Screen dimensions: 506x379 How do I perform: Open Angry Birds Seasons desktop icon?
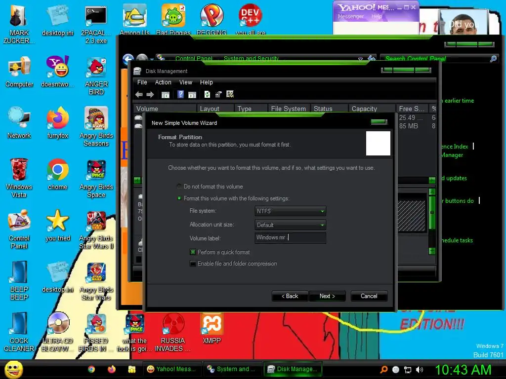coord(96,127)
